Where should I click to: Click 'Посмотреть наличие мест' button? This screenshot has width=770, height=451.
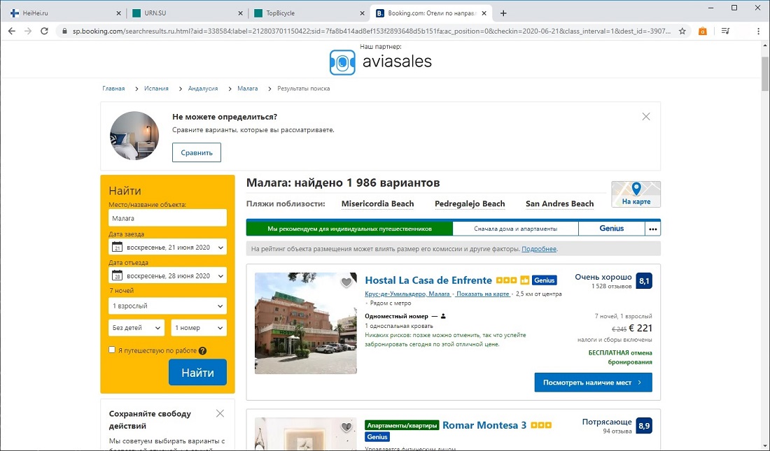click(x=593, y=382)
